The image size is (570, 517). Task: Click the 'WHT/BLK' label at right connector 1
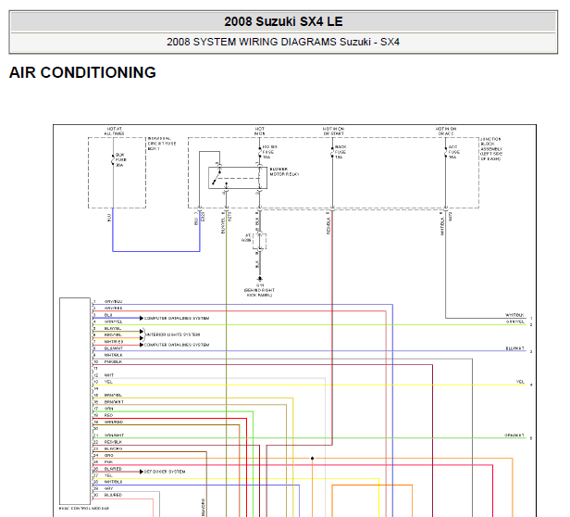(514, 315)
